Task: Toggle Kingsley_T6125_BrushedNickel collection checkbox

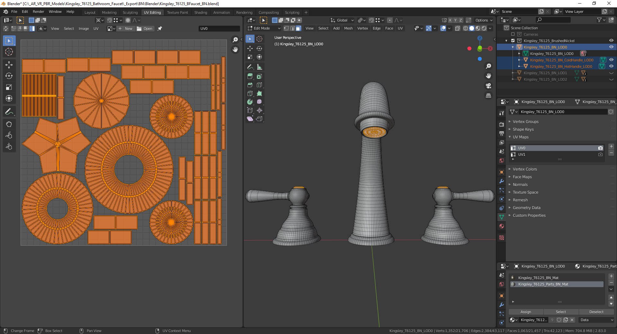Action: point(513,41)
